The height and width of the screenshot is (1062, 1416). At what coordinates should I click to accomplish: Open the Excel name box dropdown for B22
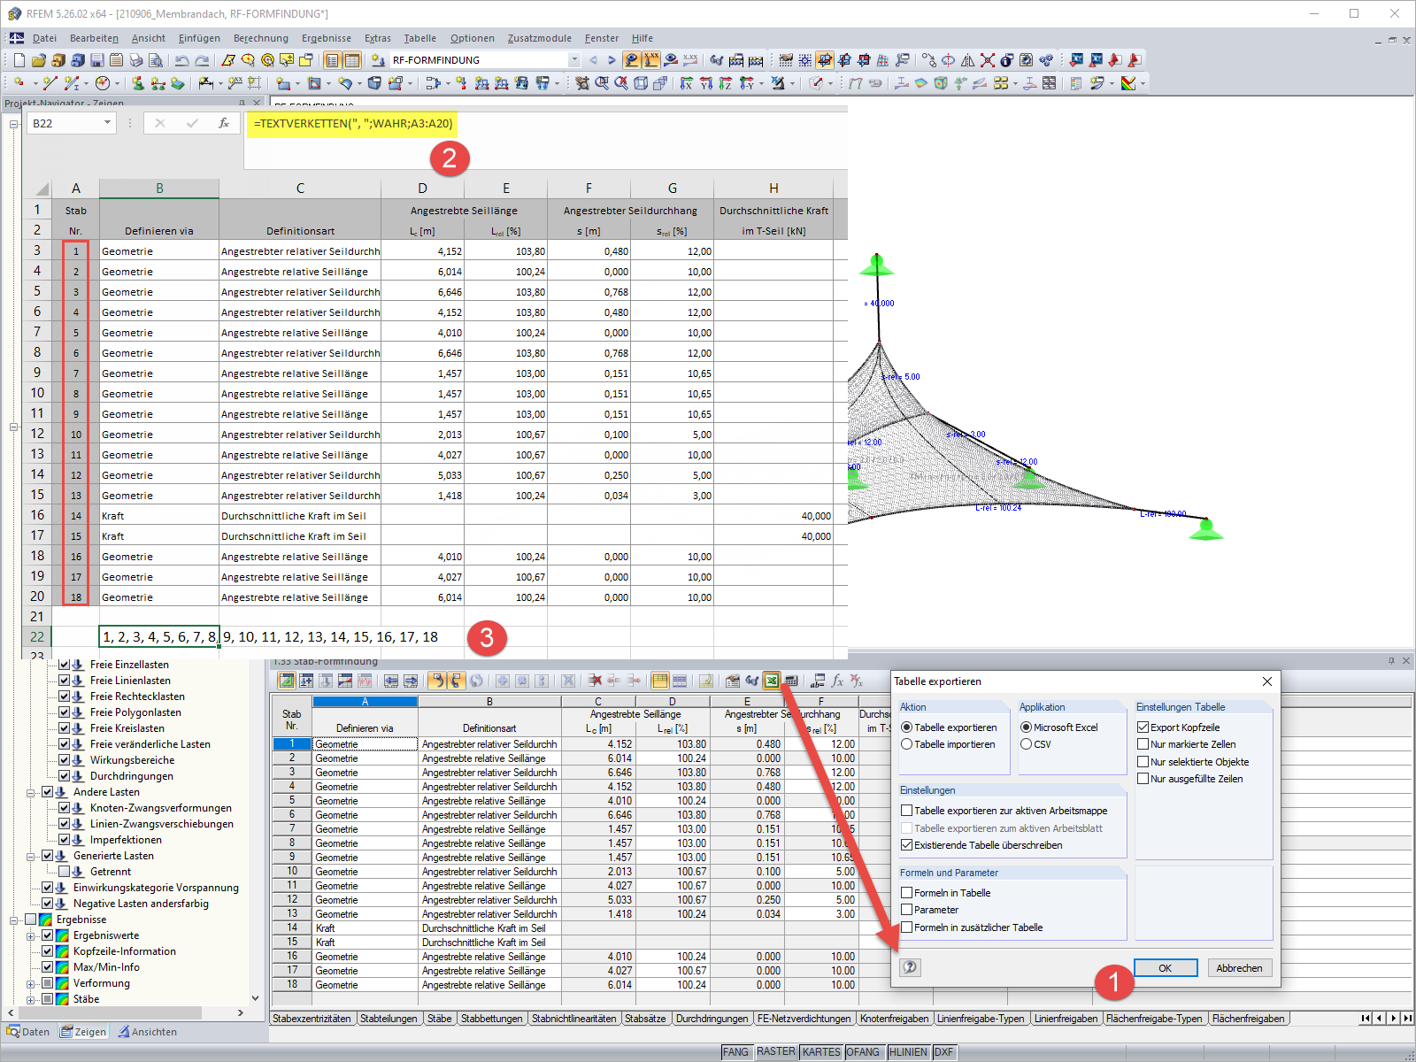point(108,123)
